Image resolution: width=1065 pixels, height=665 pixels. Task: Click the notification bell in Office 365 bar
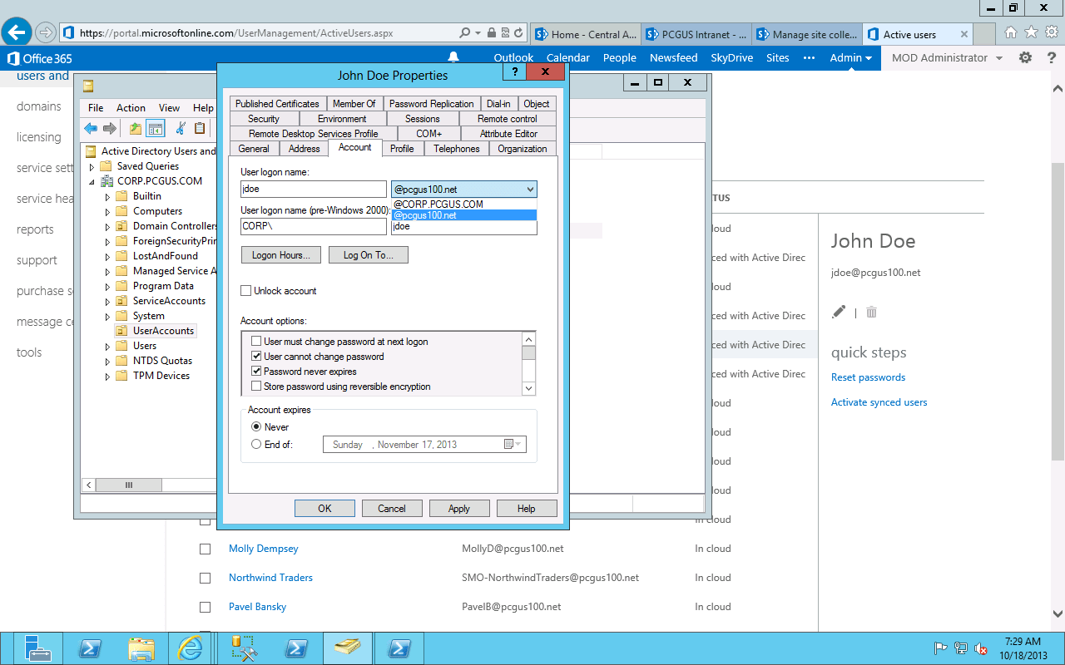click(453, 57)
